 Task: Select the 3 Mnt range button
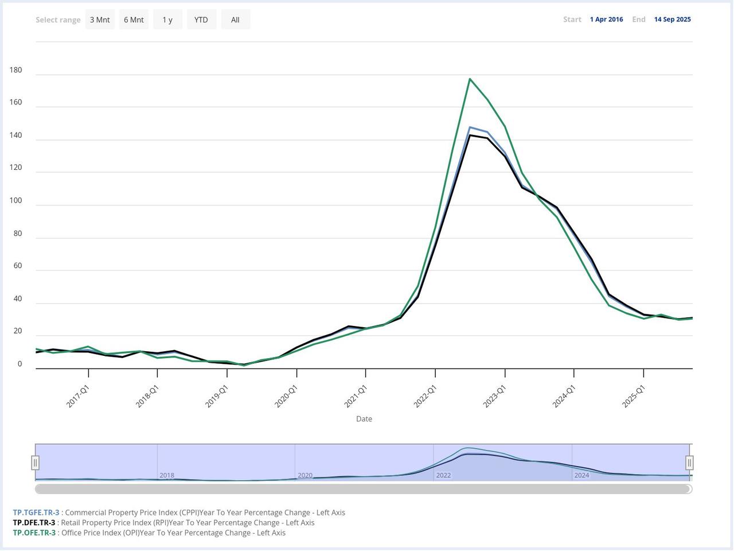(100, 20)
